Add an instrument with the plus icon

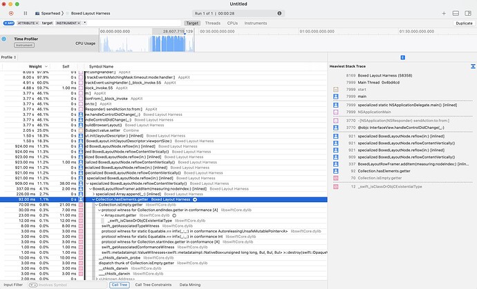[444, 13]
